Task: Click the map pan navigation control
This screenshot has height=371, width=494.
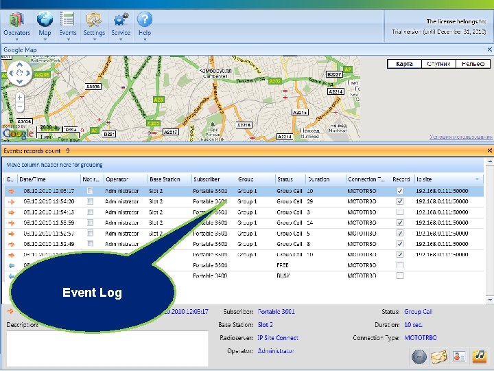Action: click(x=19, y=74)
